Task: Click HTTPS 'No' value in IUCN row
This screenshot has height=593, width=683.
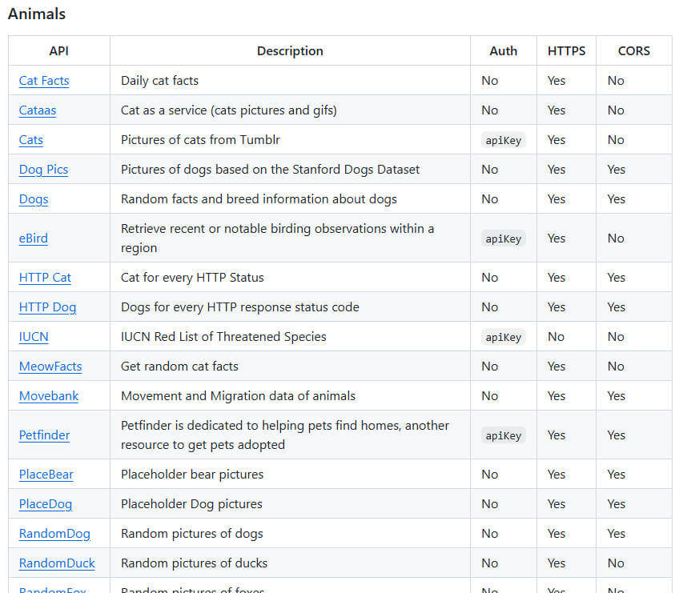Action: coord(556,337)
